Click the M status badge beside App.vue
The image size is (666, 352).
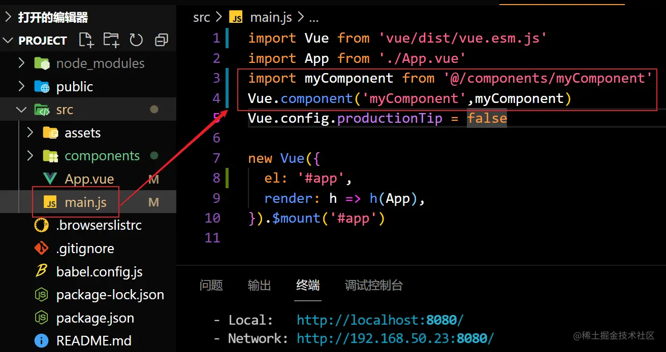pos(153,179)
